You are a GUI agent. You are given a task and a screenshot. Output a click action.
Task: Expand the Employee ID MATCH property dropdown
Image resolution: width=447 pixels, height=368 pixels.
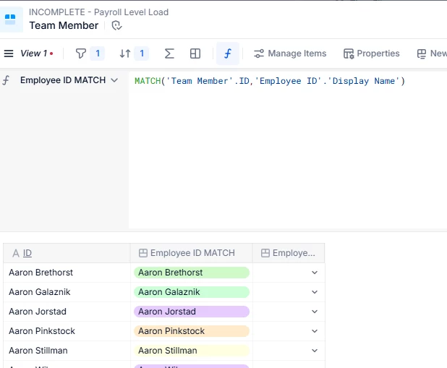pyautogui.click(x=114, y=80)
